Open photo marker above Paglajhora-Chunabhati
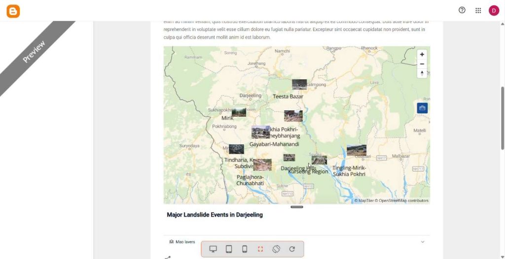The width and height of the screenshot is (505, 259). click(262, 165)
